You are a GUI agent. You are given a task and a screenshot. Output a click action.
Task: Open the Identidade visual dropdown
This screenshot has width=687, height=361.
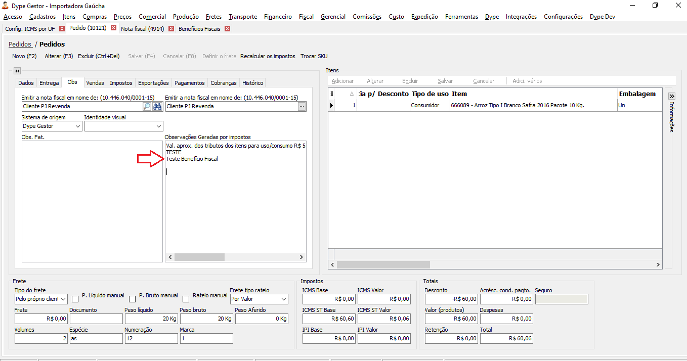pyautogui.click(x=159, y=126)
